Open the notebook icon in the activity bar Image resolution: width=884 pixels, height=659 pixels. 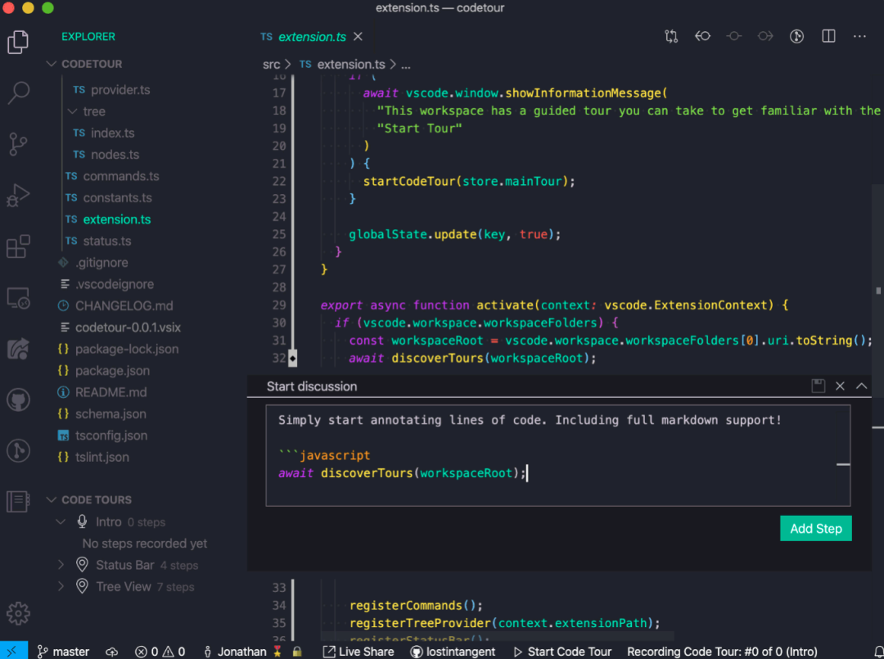click(18, 501)
